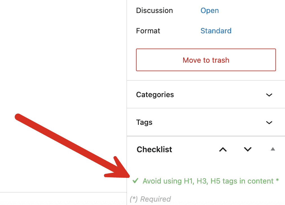The height and width of the screenshot is (205, 285).
Task: Click the (*) Required note
Action: [x=150, y=199]
